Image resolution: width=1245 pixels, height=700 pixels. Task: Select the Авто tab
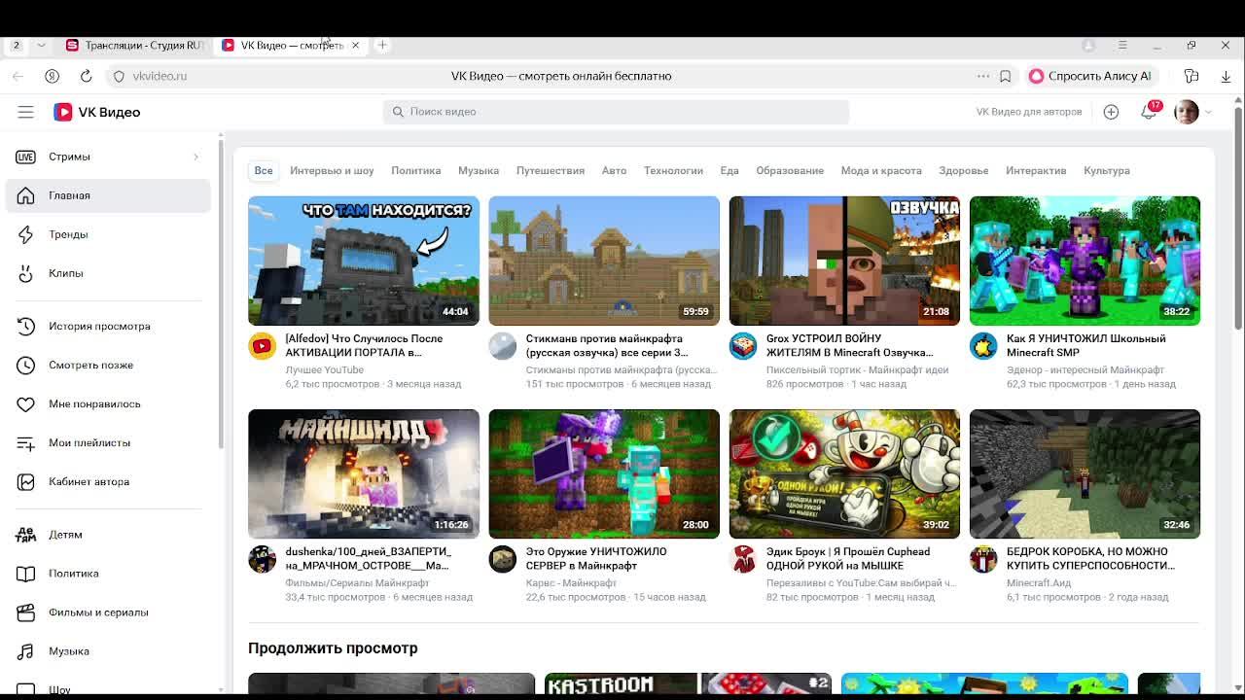pyautogui.click(x=614, y=170)
